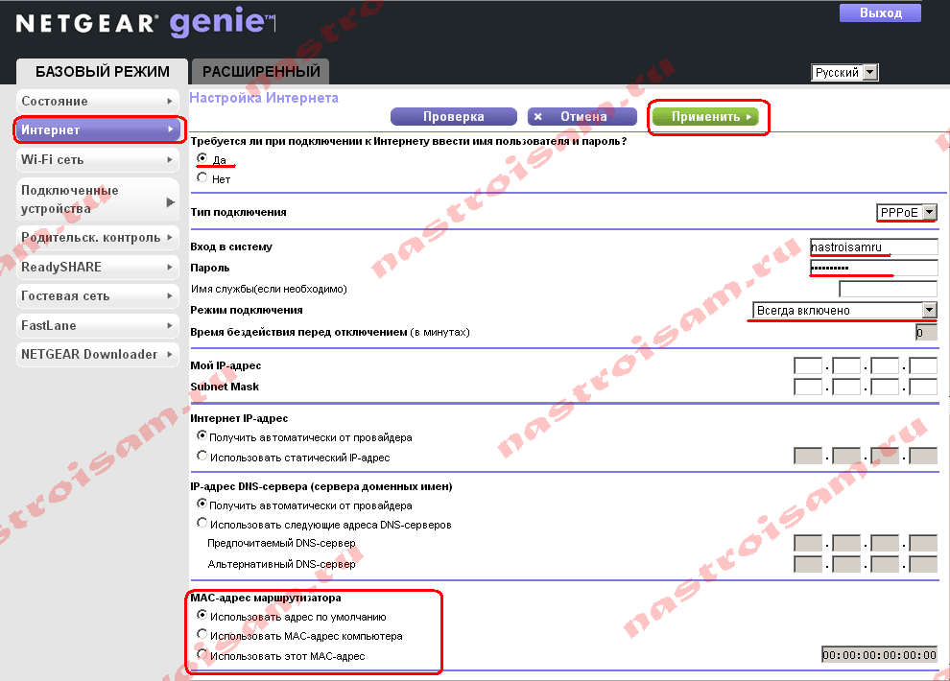
Task: Select Использовать следующие адреса DNS-серверов option
Action: (202, 524)
